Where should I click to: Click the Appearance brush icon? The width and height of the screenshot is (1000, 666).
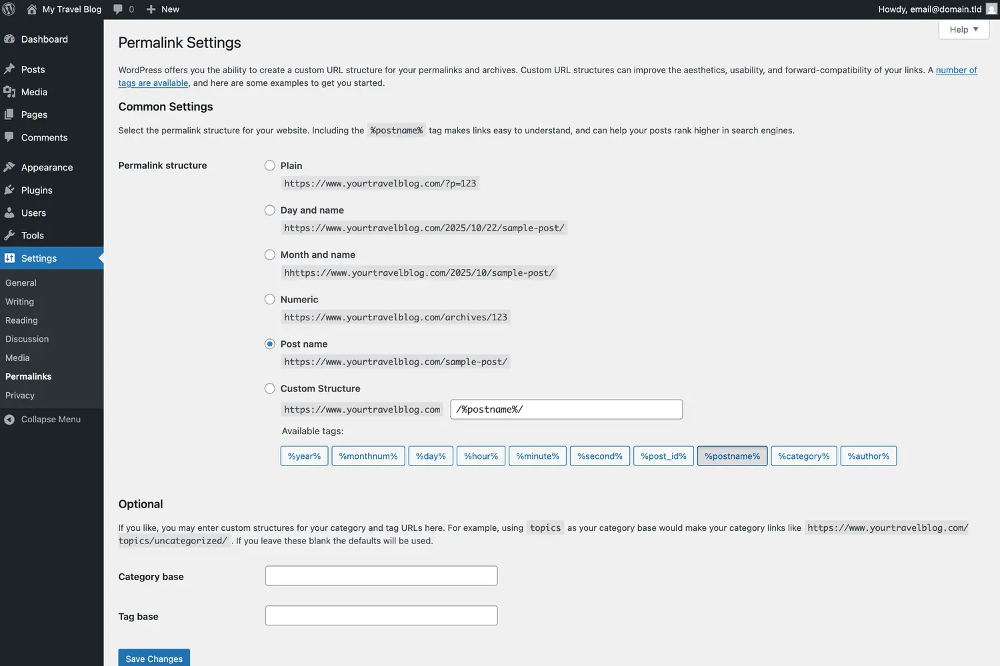(10, 166)
